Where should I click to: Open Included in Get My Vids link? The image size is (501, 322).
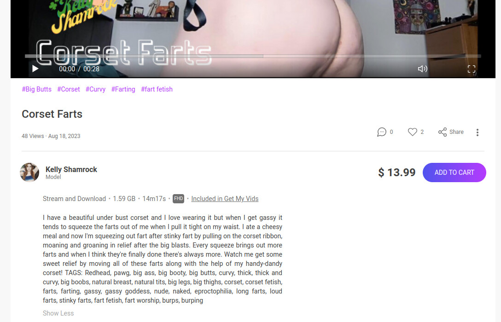pyautogui.click(x=225, y=199)
